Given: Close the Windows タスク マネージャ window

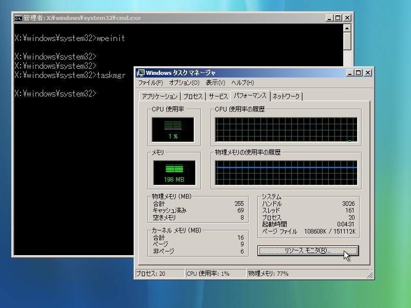Looking at the screenshot, I should pyautogui.click(x=368, y=73).
